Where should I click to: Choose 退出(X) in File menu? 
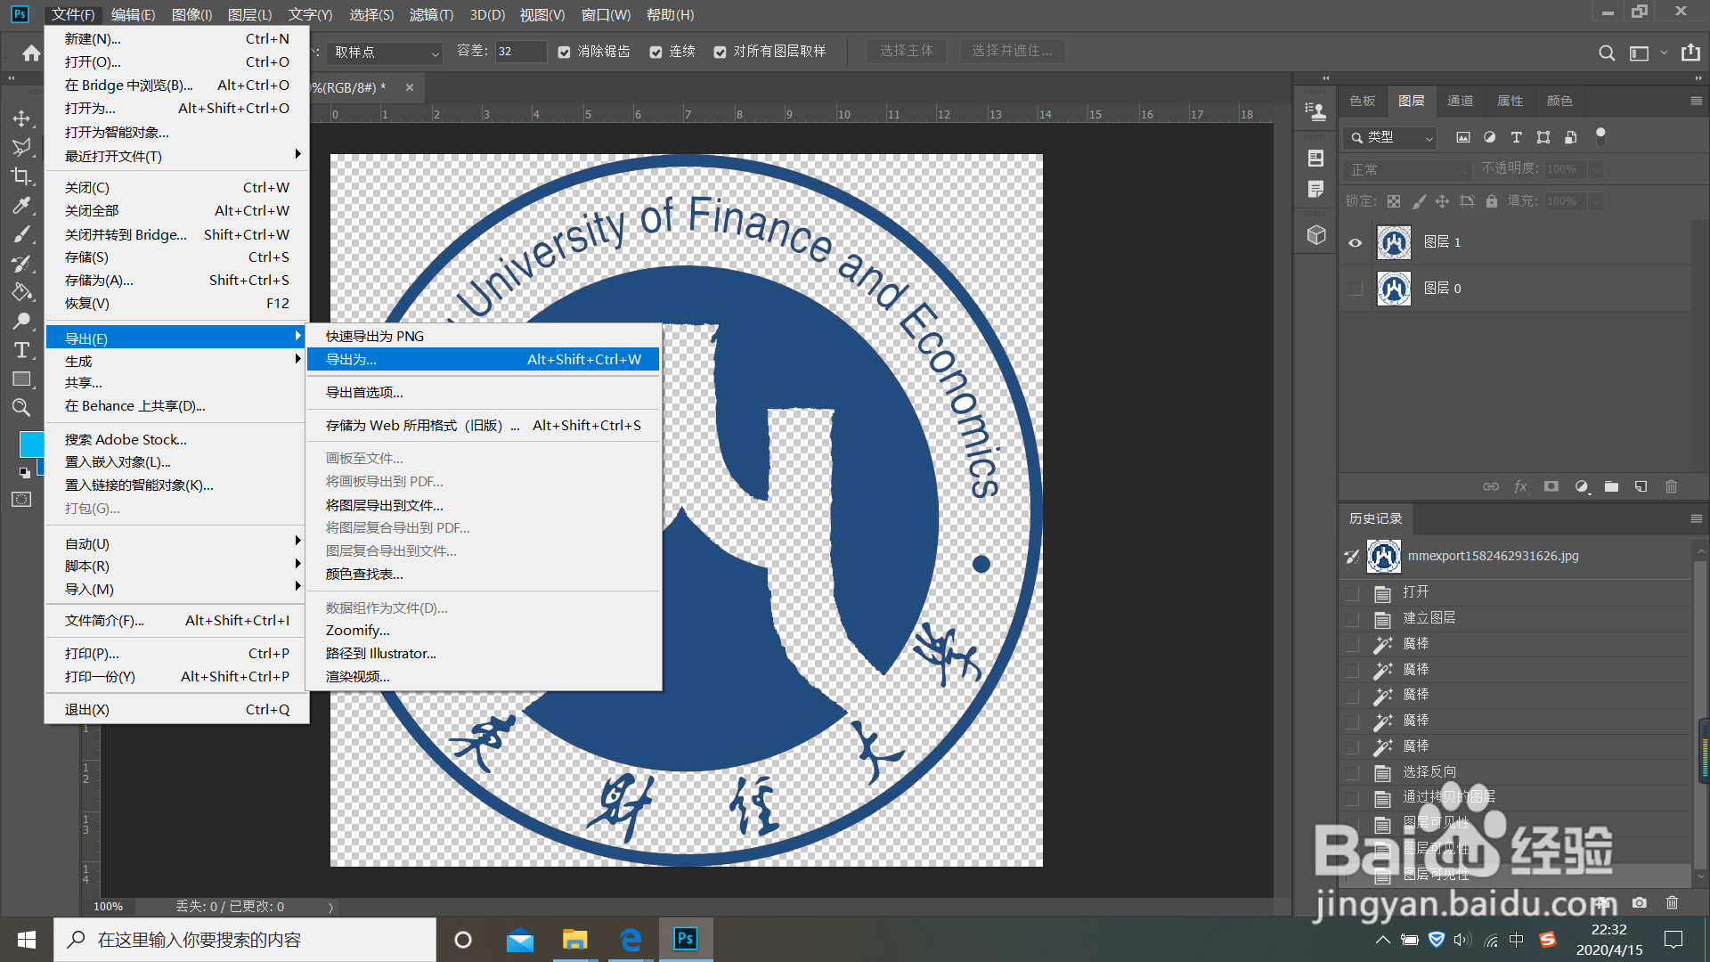pos(177,709)
